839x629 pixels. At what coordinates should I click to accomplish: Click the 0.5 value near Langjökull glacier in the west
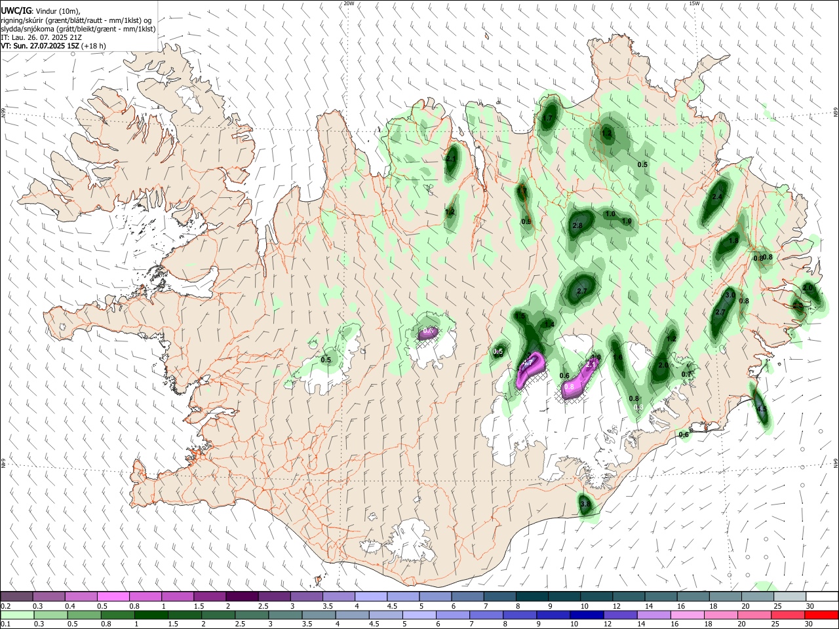pyautogui.click(x=326, y=360)
